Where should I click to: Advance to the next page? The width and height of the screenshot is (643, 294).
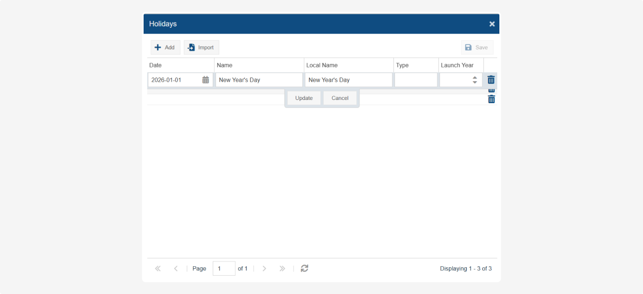point(264,269)
